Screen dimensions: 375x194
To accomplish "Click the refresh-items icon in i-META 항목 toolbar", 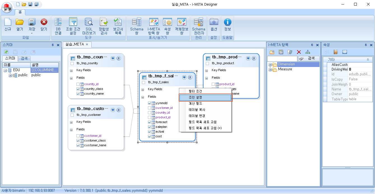I will (290, 52).
